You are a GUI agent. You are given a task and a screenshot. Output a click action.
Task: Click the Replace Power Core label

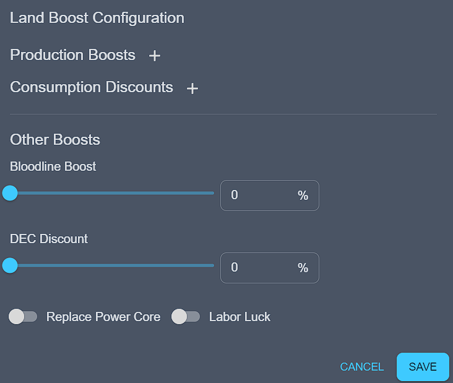click(x=103, y=317)
